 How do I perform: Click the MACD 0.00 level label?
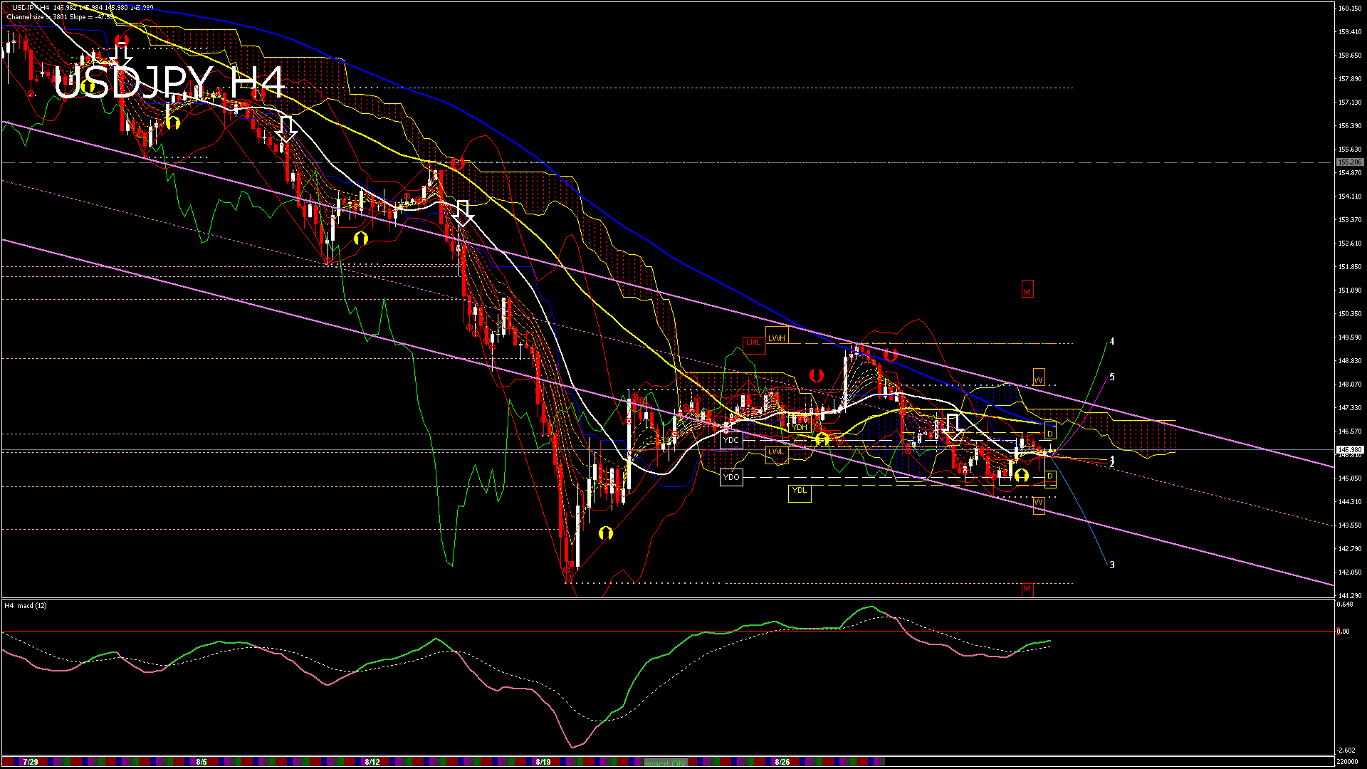[x=1343, y=632]
